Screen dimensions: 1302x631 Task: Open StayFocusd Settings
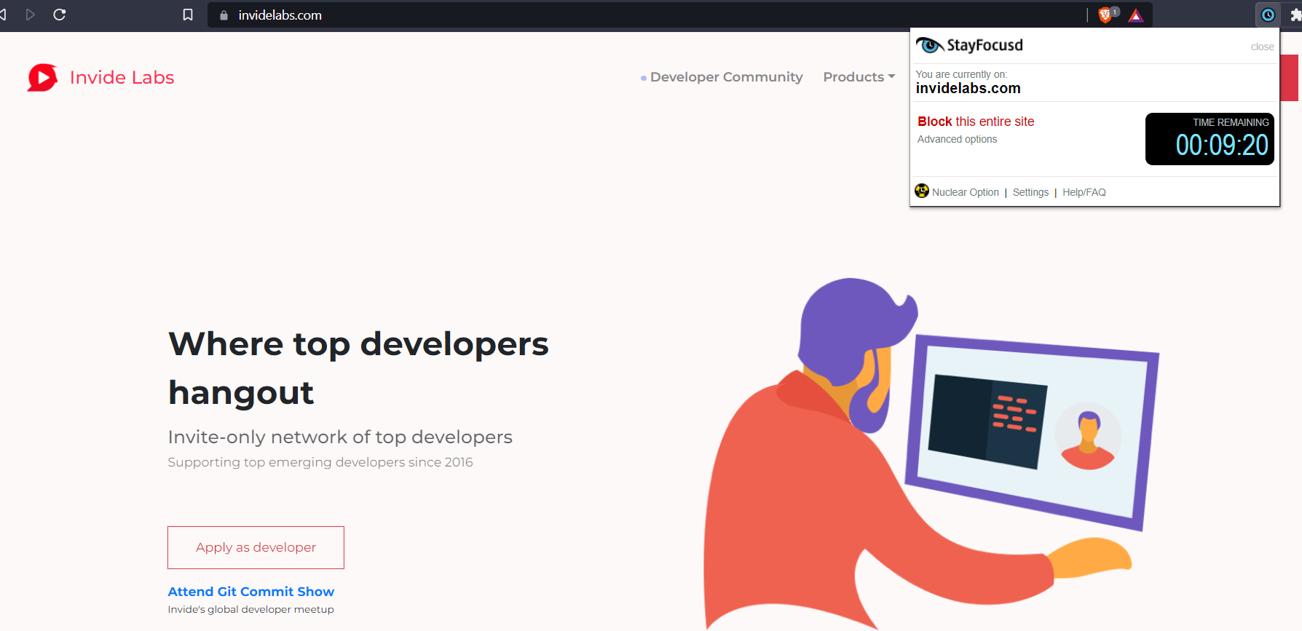(x=1030, y=192)
